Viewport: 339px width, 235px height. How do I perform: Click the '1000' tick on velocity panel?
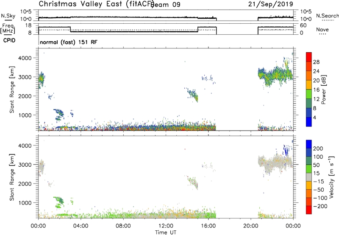[x=25, y=203]
